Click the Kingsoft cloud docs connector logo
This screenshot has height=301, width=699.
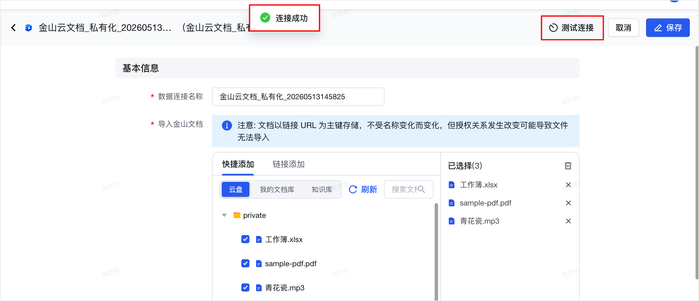tap(28, 28)
